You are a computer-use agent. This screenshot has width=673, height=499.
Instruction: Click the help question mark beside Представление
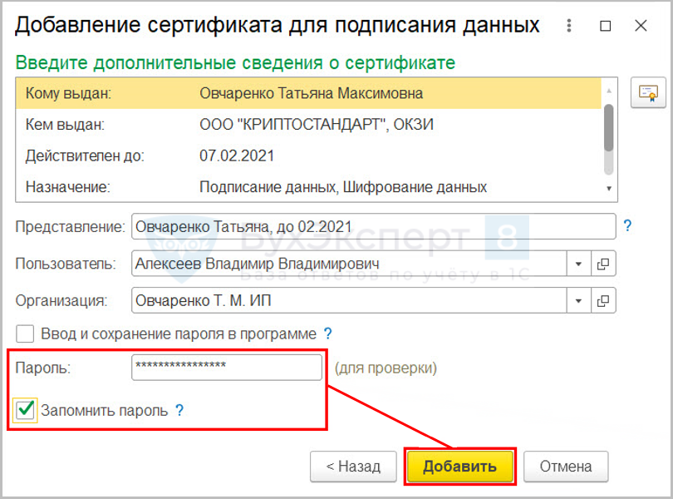point(627,225)
